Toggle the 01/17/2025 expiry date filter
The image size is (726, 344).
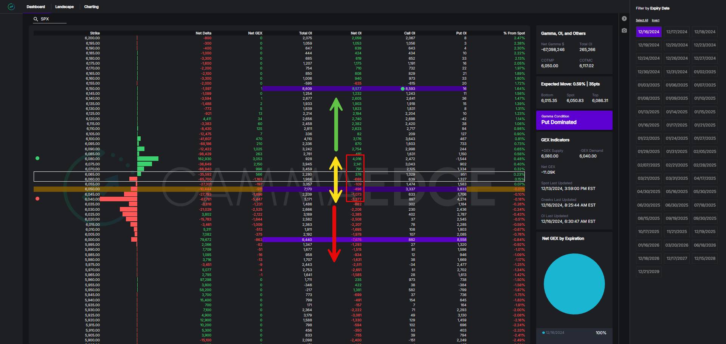(x=676, y=125)
